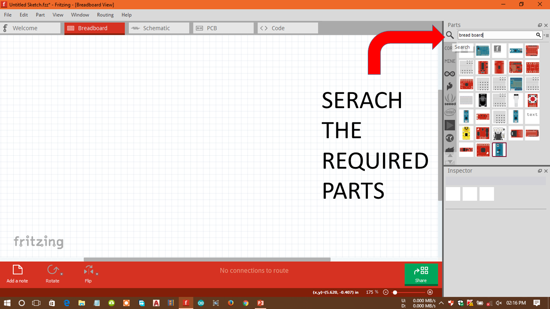Image resolution: width=550 pixels, height=309 pixels.
Task: Select the MINE parts bin
Action: pyautogui.click(x=449, y=61)
